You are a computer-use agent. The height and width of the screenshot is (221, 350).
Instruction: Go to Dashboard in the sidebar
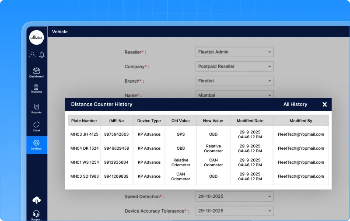pos(36,72)
